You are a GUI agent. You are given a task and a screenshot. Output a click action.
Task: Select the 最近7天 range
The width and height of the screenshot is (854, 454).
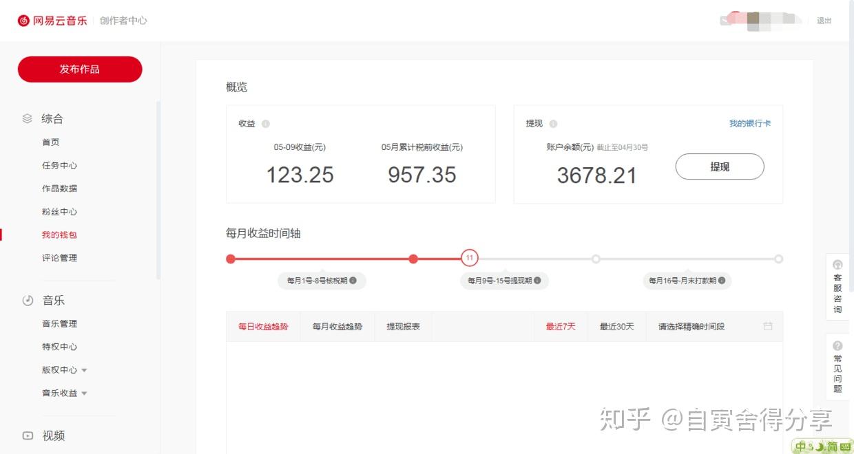point(561,327)
